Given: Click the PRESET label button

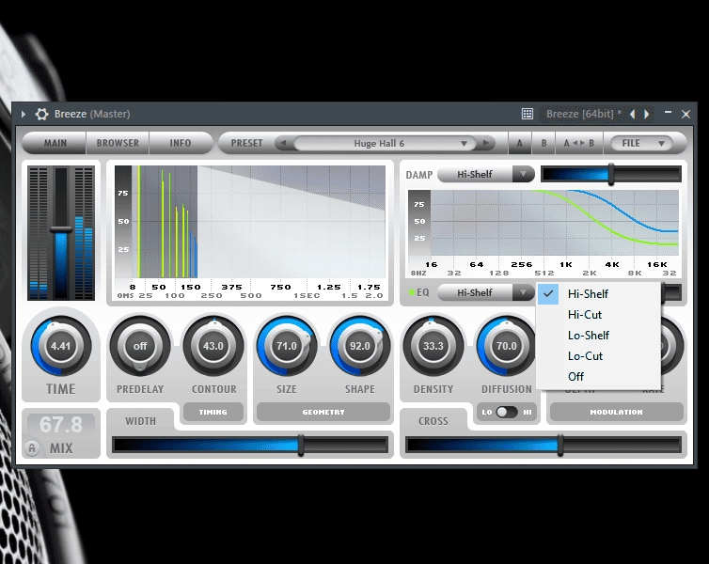Looking at the screenshot, I should pyautogui.click(x=246, y=143).
